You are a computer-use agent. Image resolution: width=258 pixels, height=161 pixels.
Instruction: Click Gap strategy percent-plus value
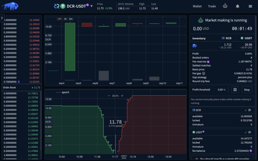[245, 77]
